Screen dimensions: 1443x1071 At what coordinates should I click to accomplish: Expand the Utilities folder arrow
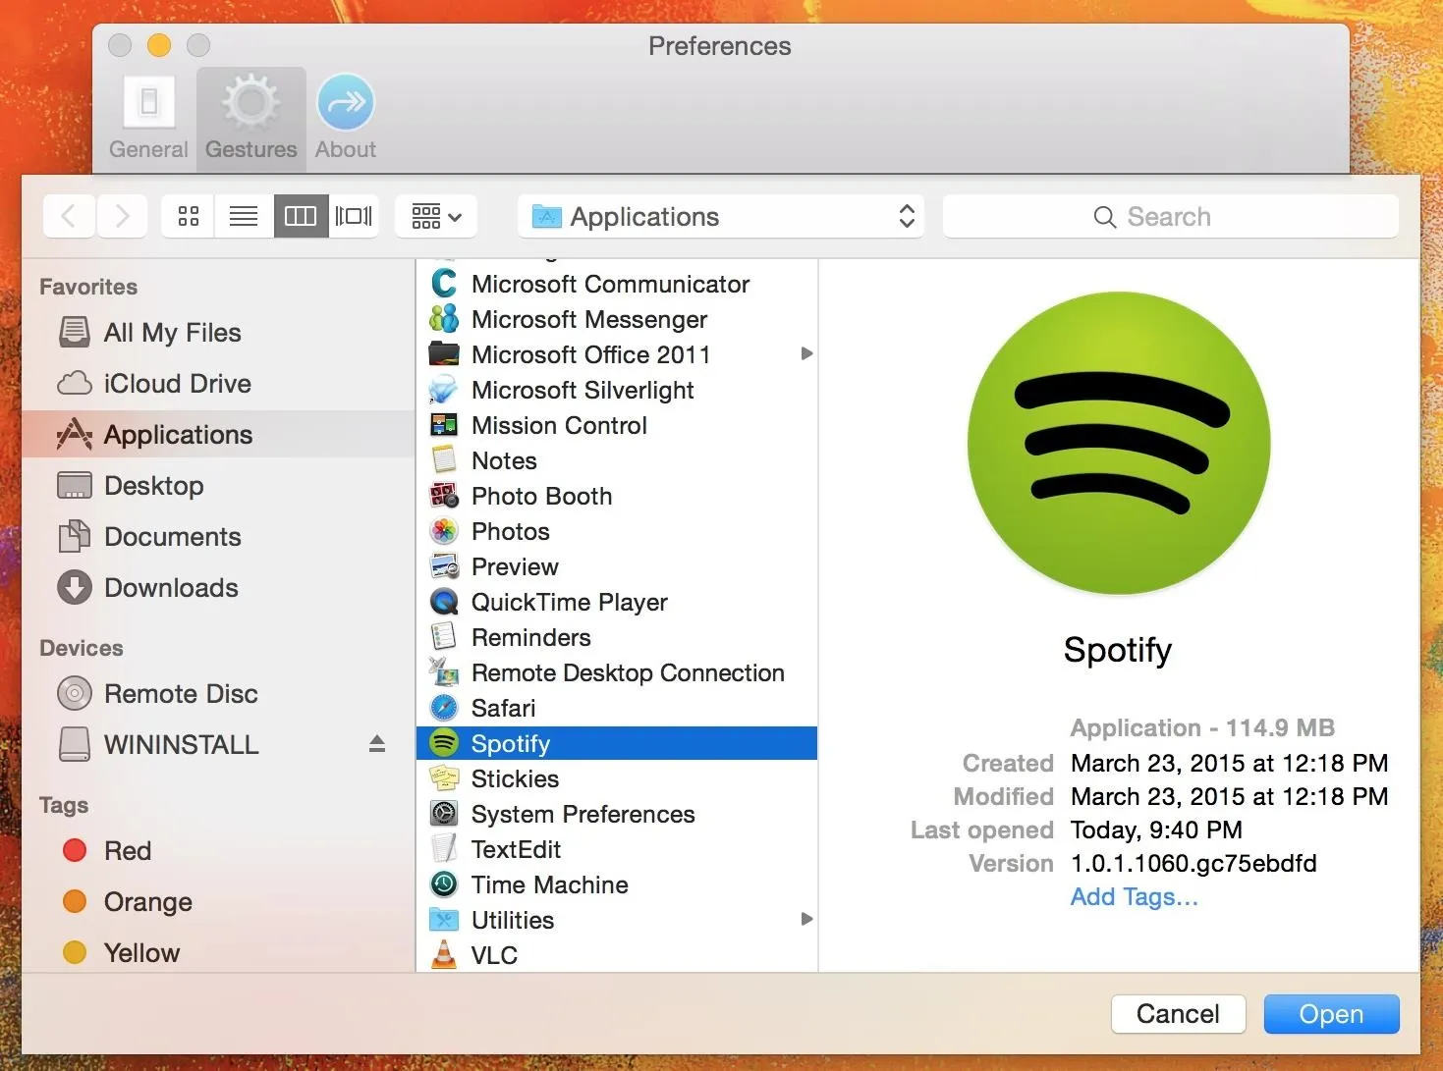[x=806, y=919]
